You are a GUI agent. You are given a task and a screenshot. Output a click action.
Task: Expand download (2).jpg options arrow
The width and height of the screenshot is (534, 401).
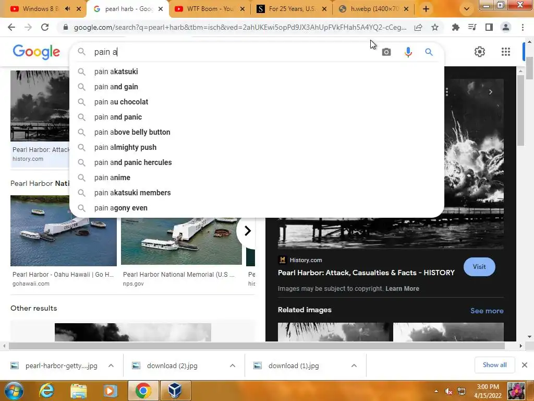pos(233,365)
